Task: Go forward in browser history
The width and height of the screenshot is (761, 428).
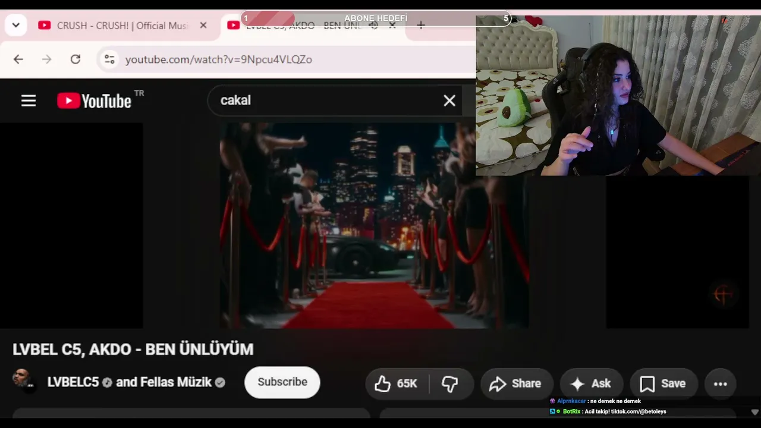Action: [47, 59]
